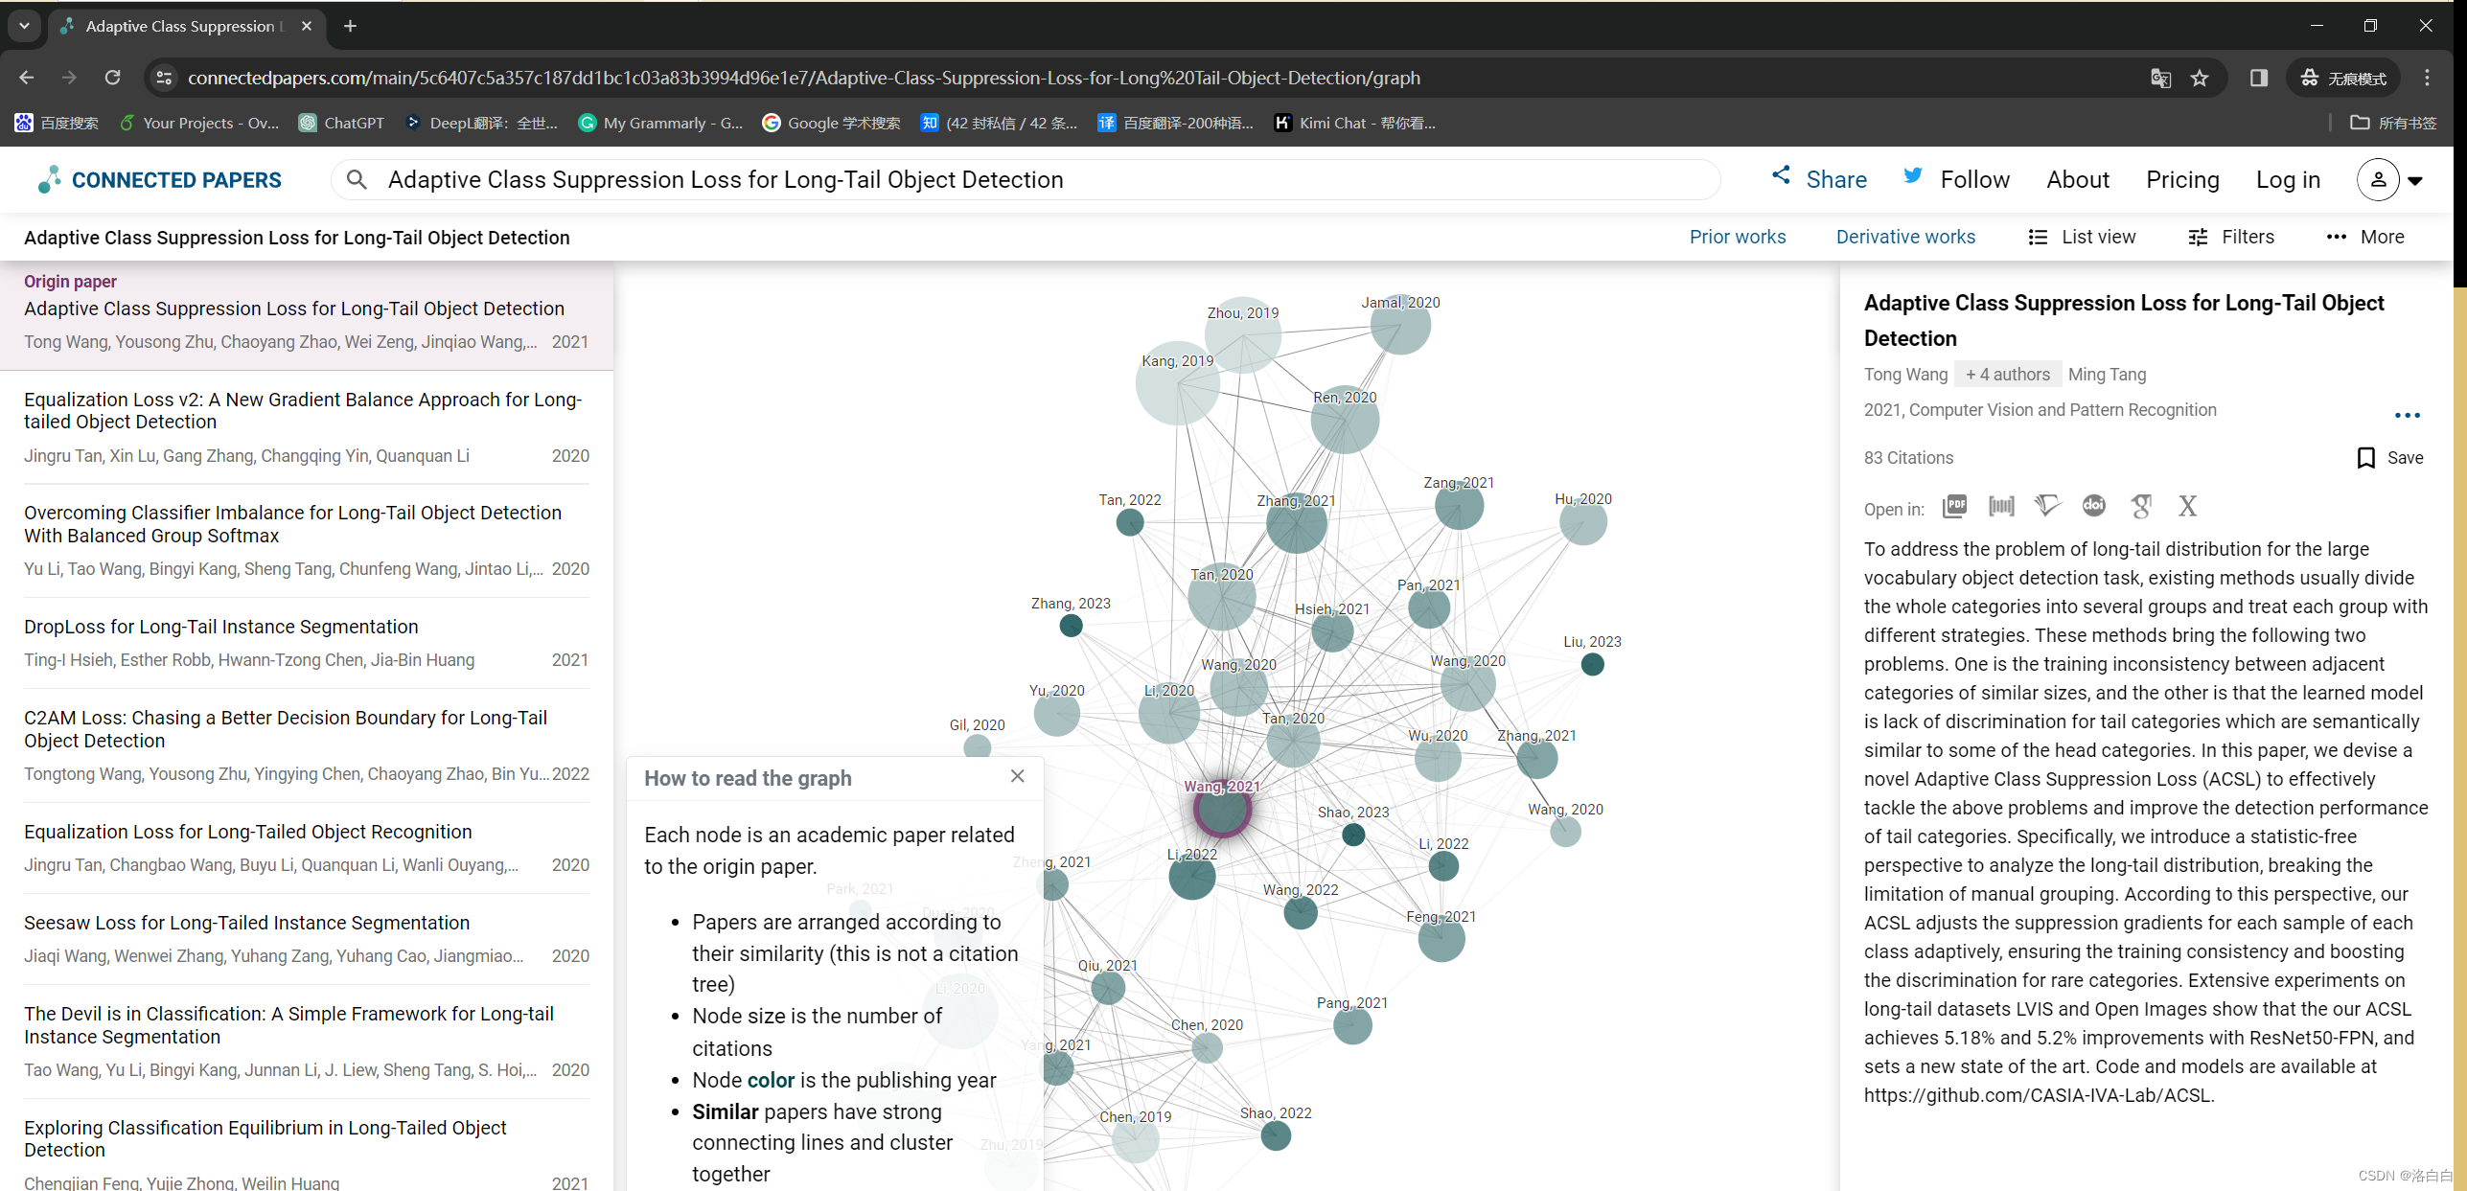Click the Log in link
This screenshot has height=1191, width=2467.
2287,180
